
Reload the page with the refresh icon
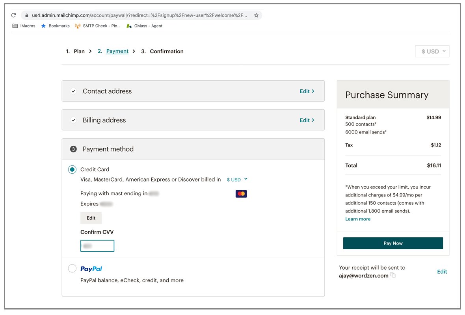coord(14,15)
